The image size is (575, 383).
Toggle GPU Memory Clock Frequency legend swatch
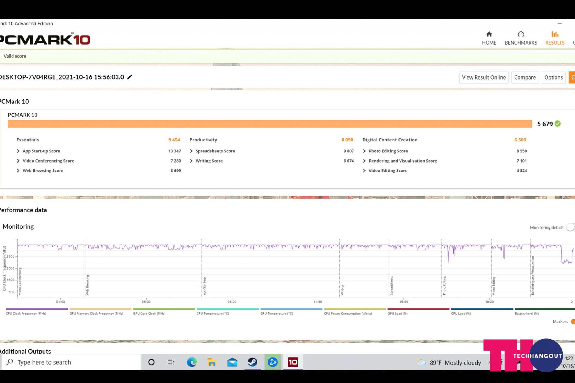click(100, 309)
